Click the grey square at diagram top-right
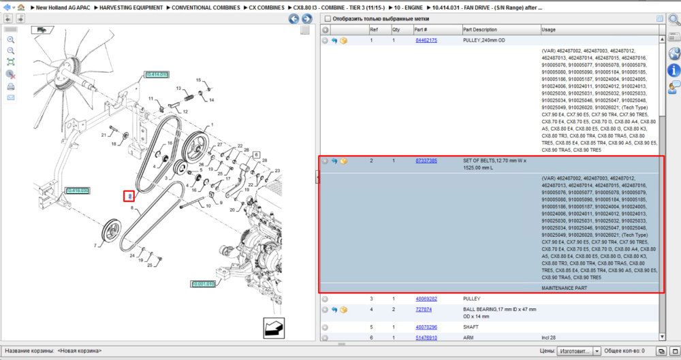Viewport: 681px width, 360px height. coord(305,30)
